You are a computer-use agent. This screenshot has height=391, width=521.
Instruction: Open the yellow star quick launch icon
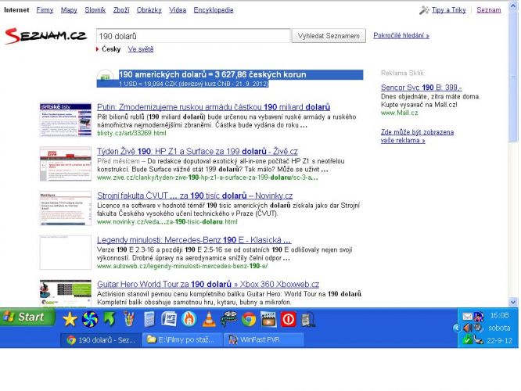pos(70,319)
